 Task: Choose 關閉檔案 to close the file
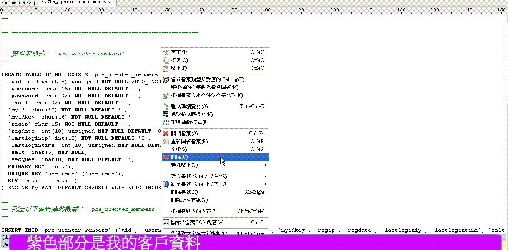pyautogui.click(x=215, y=134)
